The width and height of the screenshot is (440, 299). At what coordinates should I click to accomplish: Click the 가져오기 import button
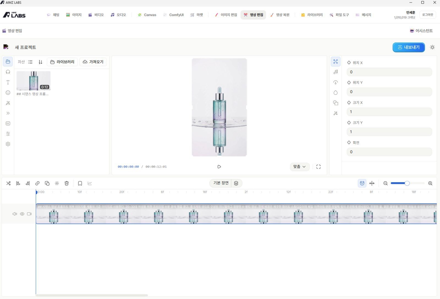93,62
